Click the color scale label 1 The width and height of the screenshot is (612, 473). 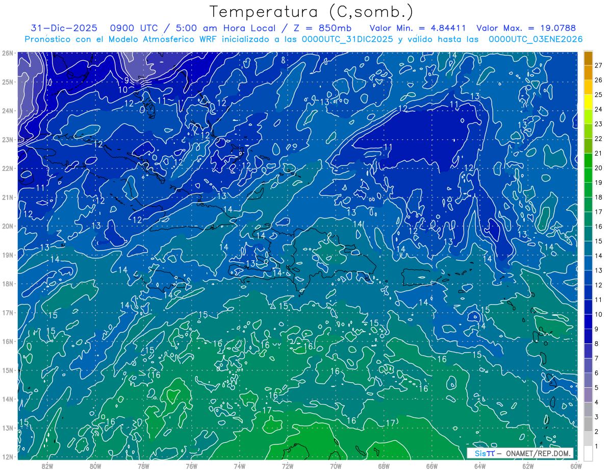pyautogui.click(x=596, y=446)
